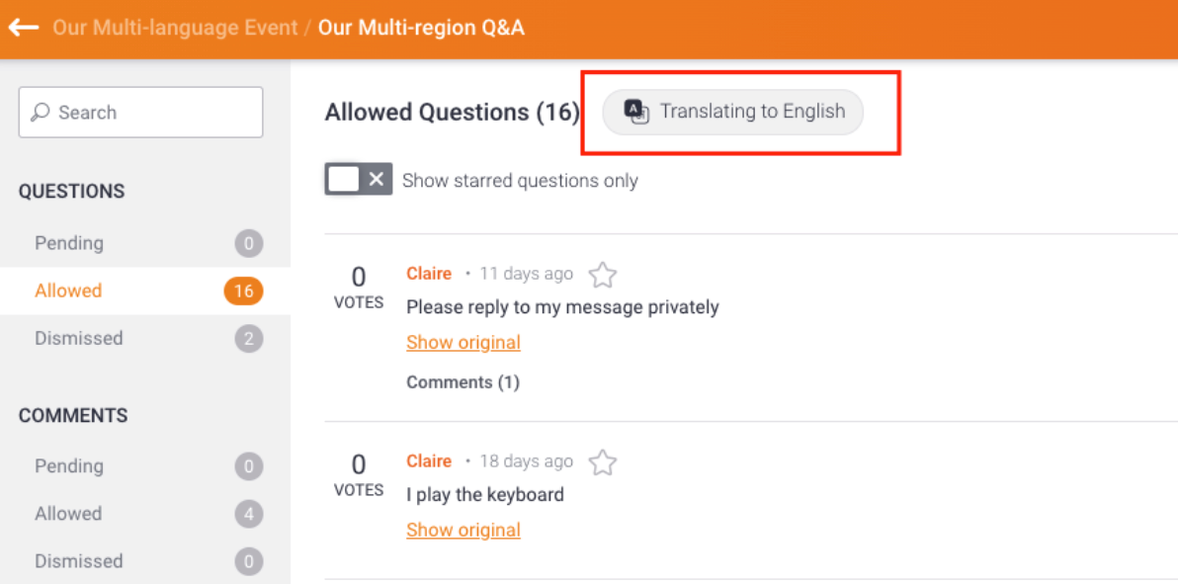1178x584 pixels.
Task: Open the 'Translating to English' selector
Action: click(752, 112)
